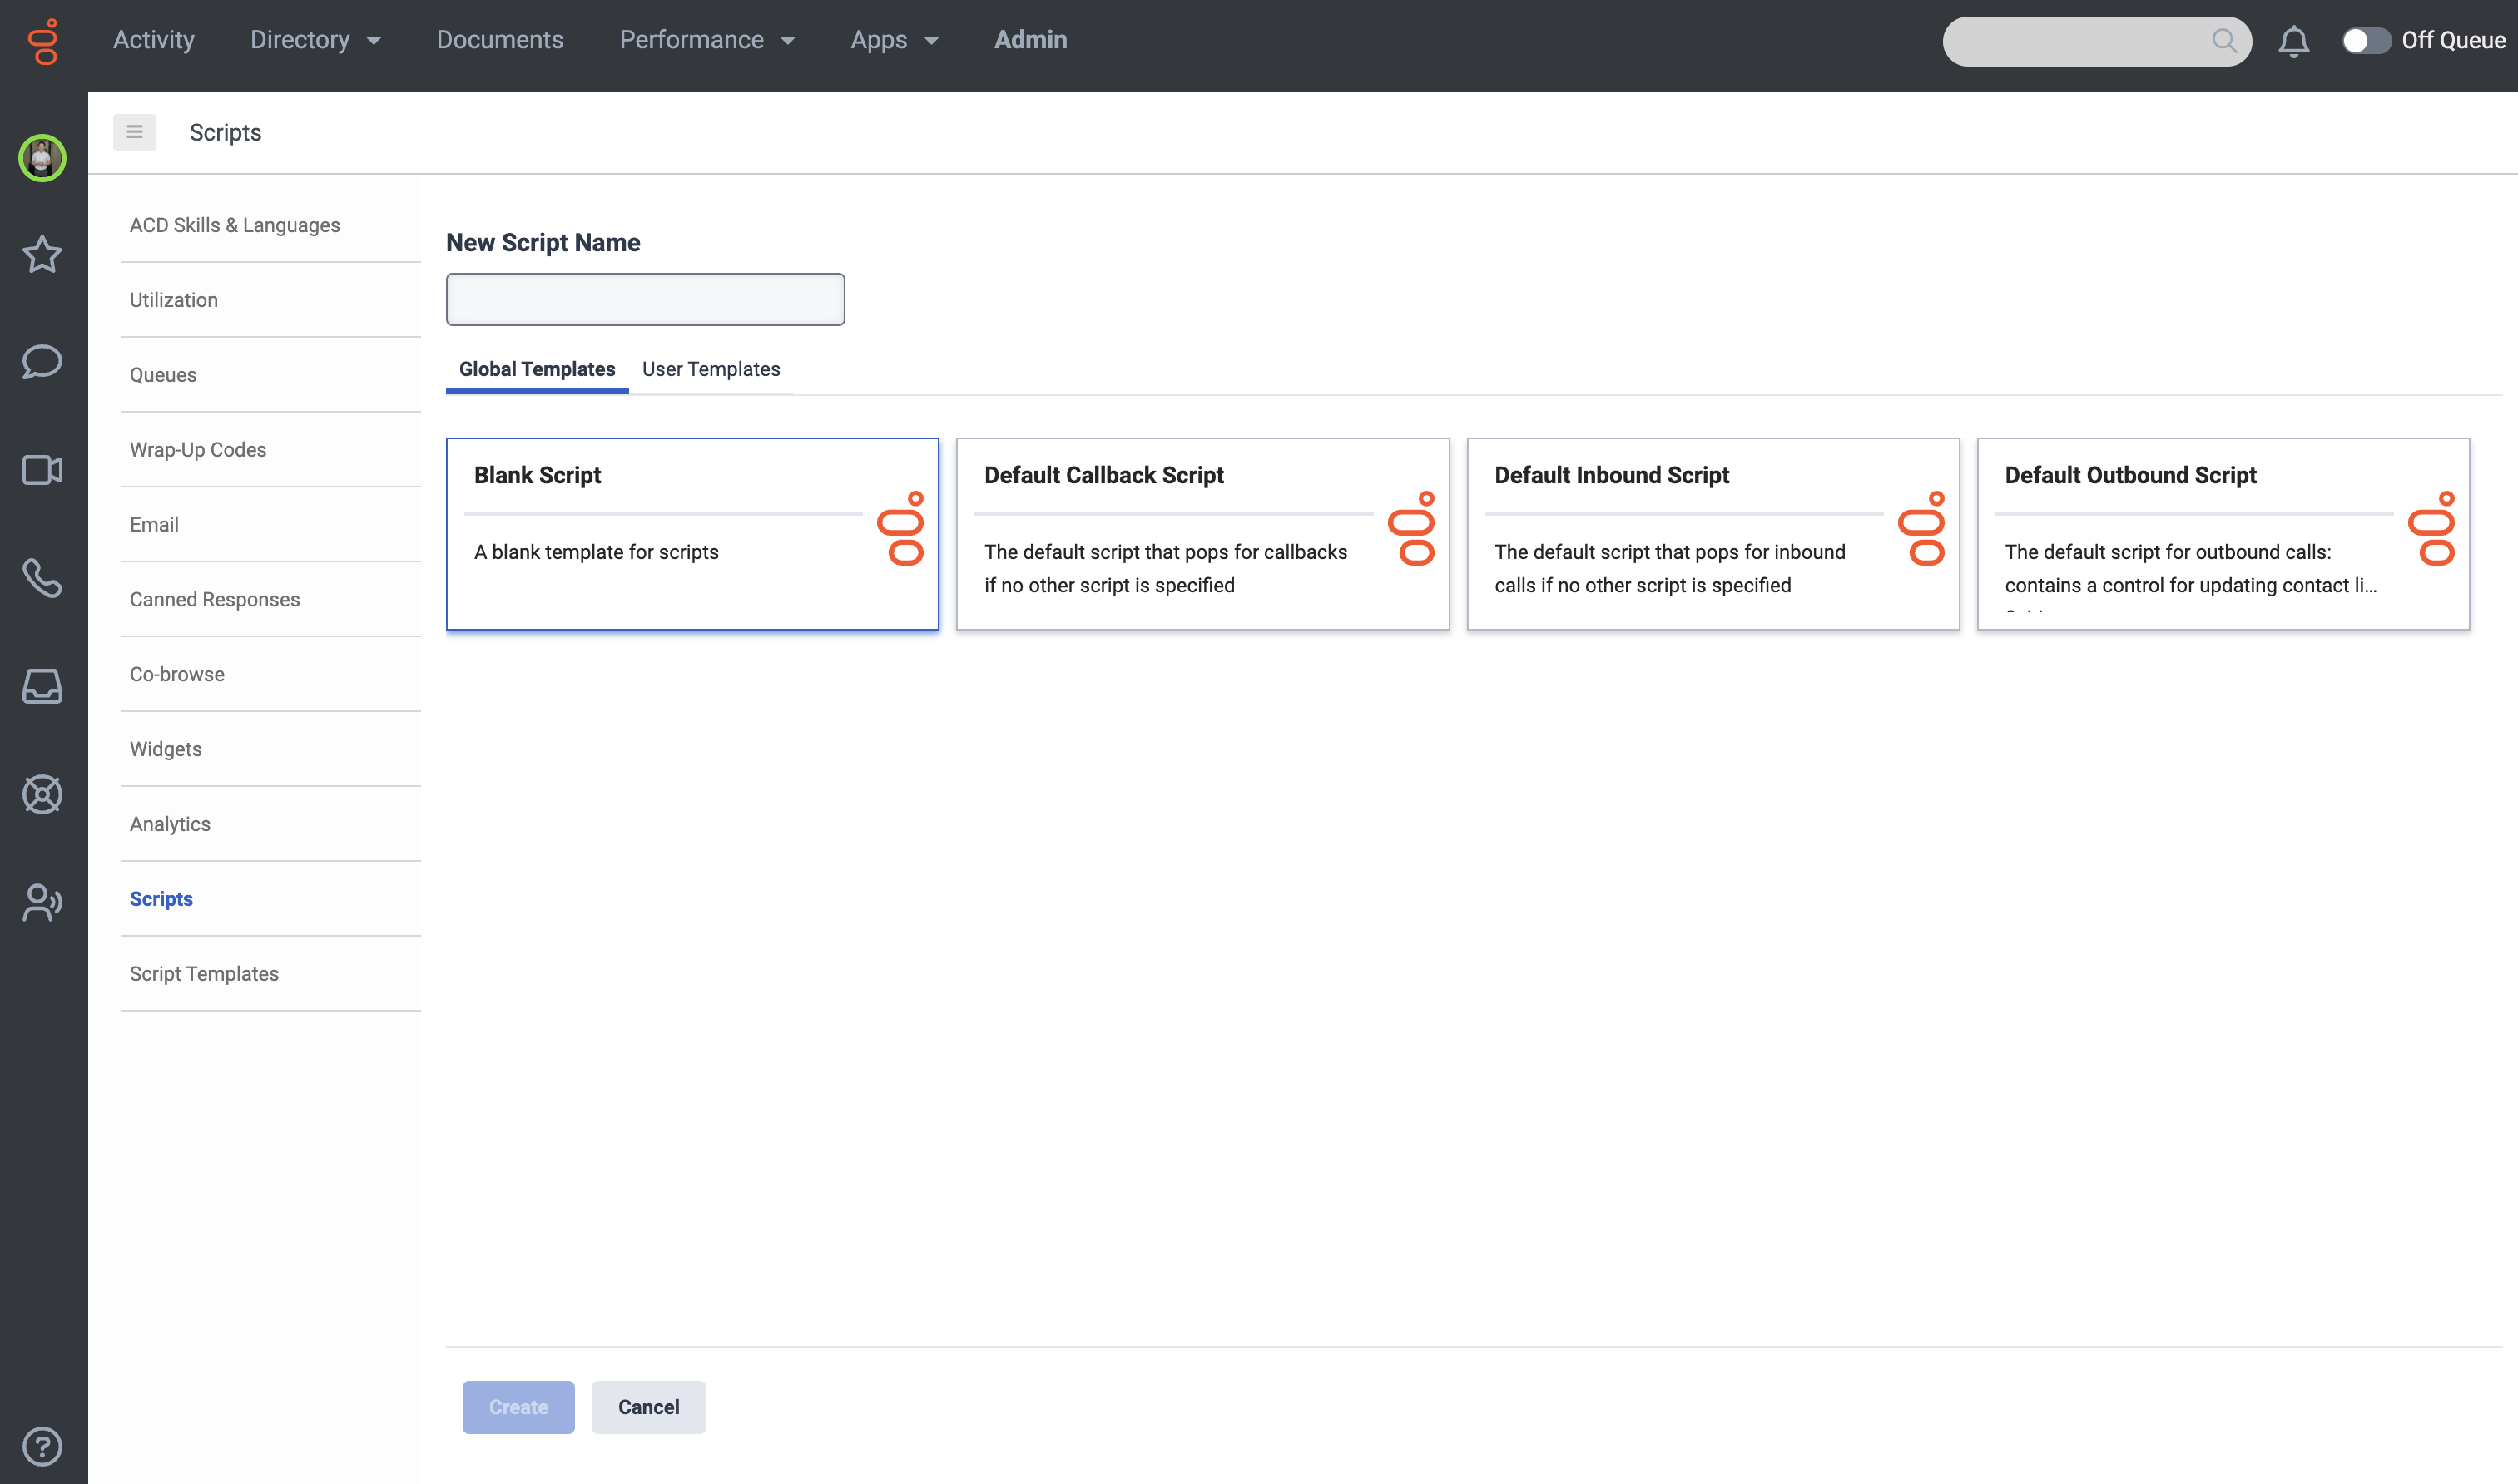Open the Documents menu item
Viewport: 2518px width, 1484px height.
pos(499,40)
